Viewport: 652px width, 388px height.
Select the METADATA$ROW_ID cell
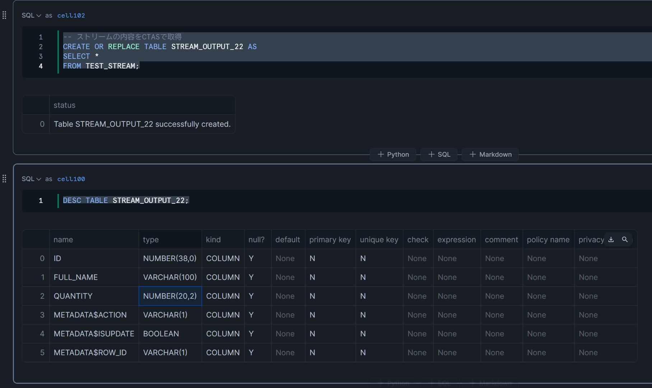94,352
